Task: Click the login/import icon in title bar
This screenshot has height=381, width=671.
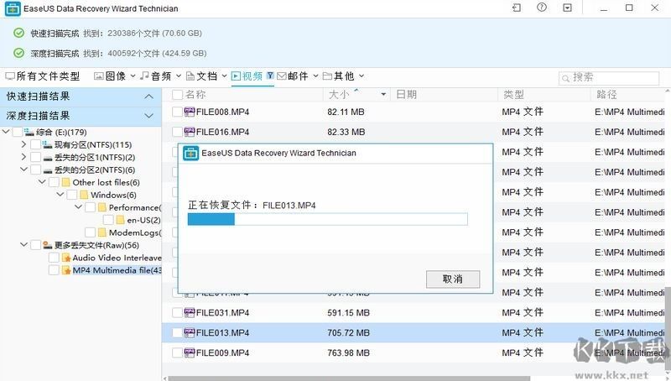Action: coord(517,8)
